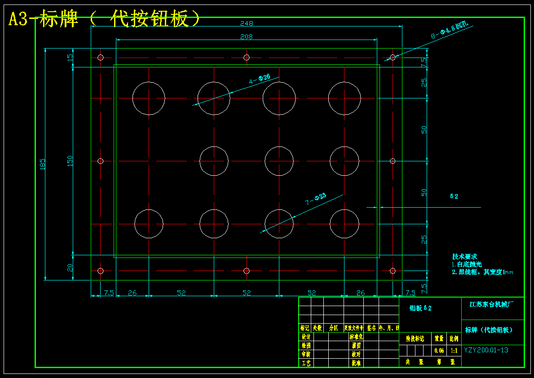Select the '185' overall height dimension
The width and height of the screenshot is (534, 378).
tap(43, 164)
